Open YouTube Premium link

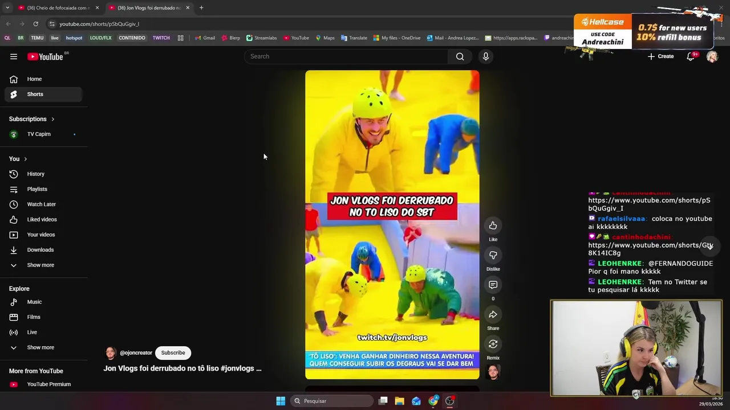coord(43,384)
